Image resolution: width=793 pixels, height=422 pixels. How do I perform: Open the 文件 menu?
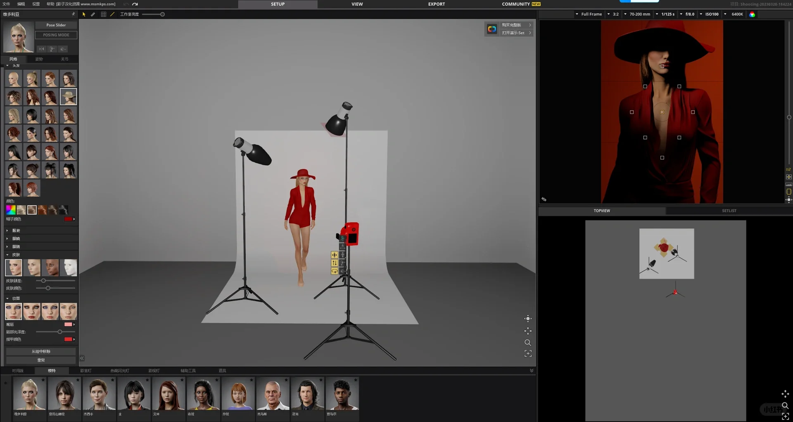(x=7, y=4)
